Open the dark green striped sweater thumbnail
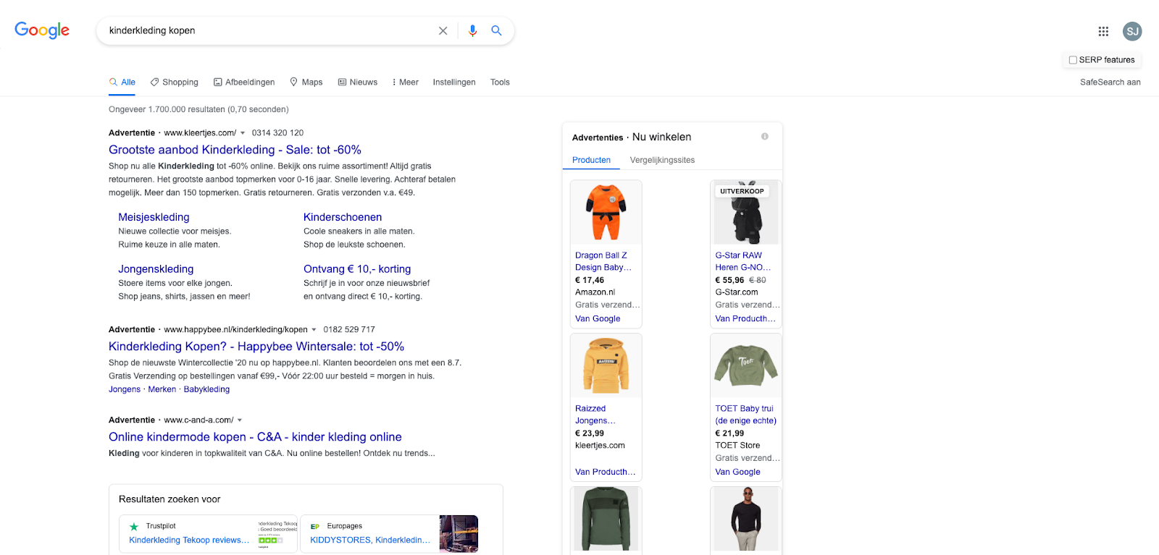The width and height of the screenshot is (1159, 555). pyautogui.click(x=606, y=519)
